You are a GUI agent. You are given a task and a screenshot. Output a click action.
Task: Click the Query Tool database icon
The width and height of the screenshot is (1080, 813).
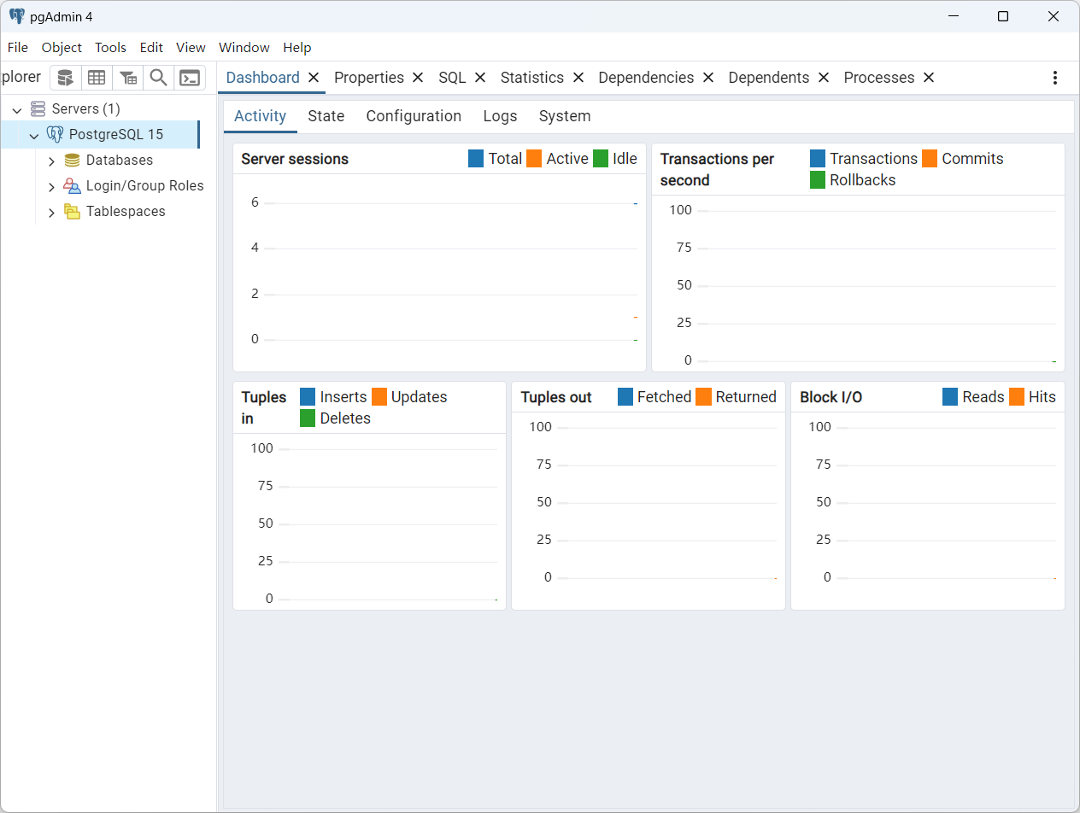66,78
